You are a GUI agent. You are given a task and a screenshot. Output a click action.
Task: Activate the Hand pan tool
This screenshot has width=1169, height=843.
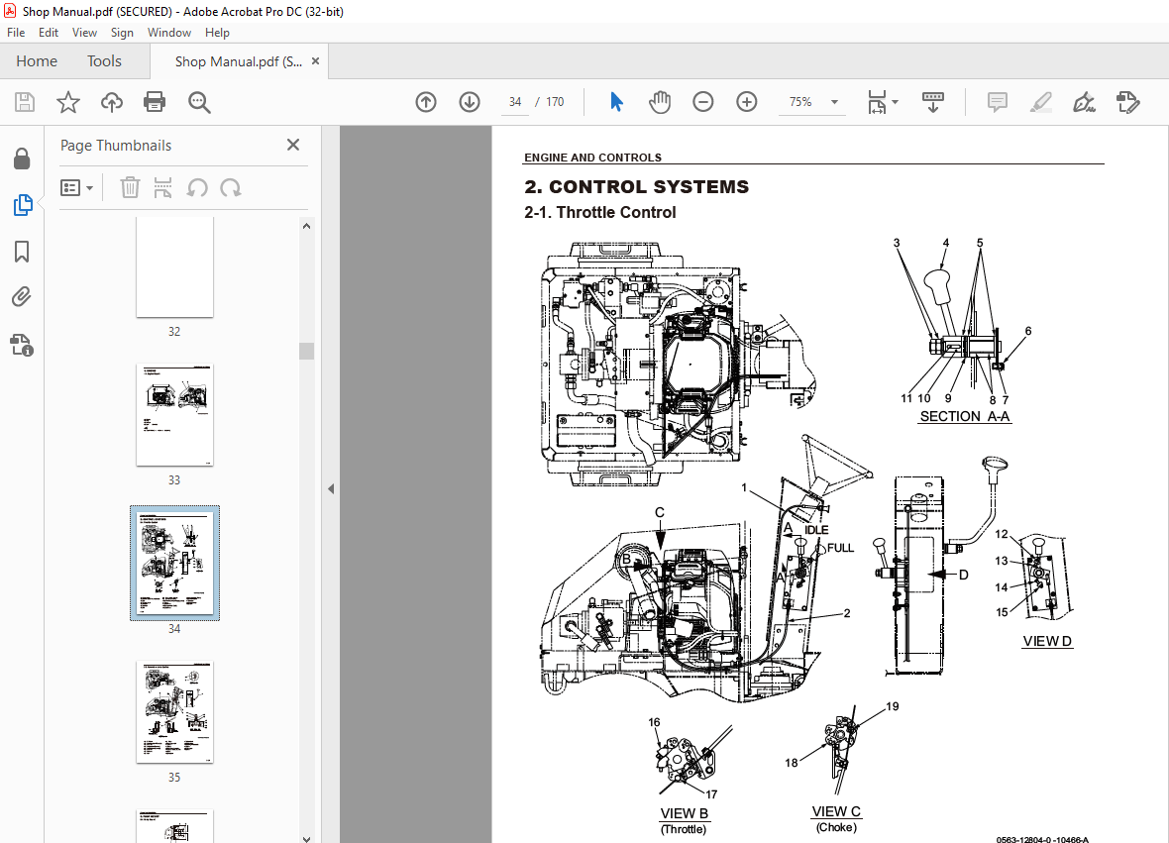659,102
